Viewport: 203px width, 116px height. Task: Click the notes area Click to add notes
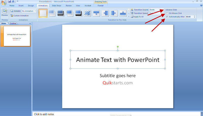tap(44, 114)
